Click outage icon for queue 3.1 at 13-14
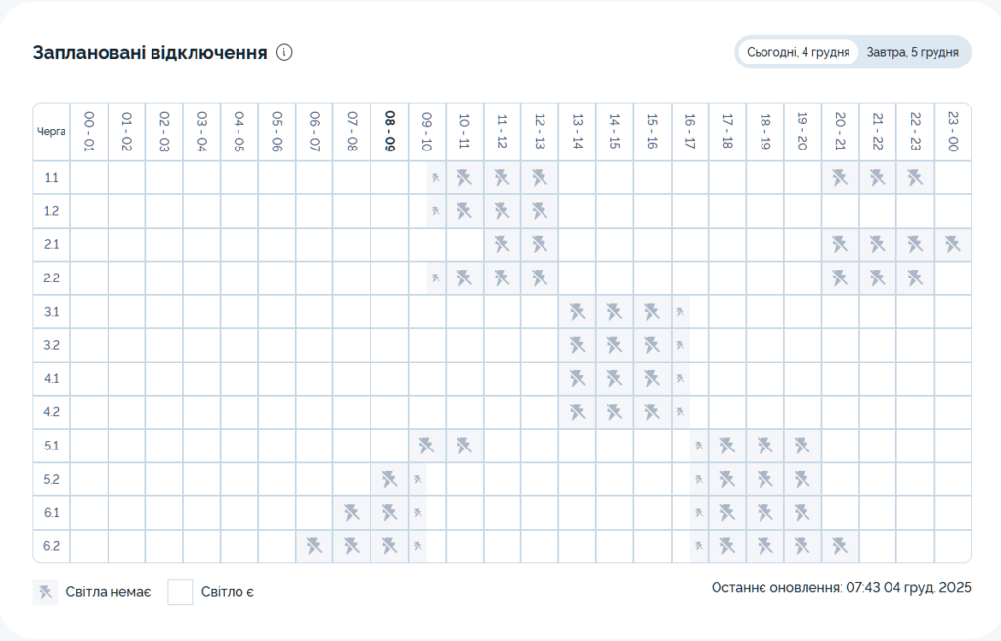The width and height of the screenshot is (1001, 641). (577, 312)
